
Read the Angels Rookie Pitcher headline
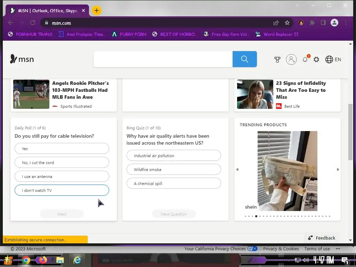click(80, 90)
